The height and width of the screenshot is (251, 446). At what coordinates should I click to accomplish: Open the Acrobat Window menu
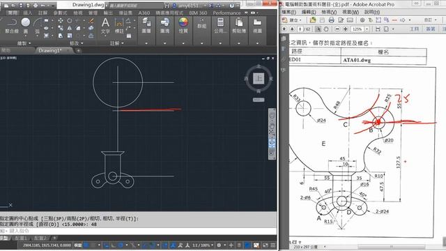click(x=351, y=12)
